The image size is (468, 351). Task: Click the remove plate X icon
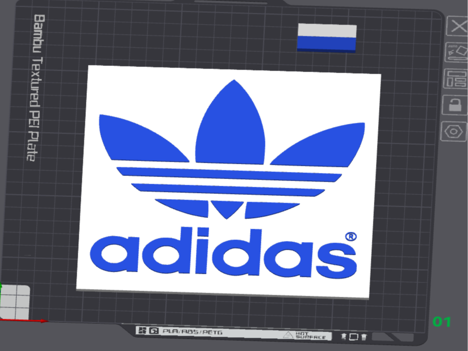[458, 26]
